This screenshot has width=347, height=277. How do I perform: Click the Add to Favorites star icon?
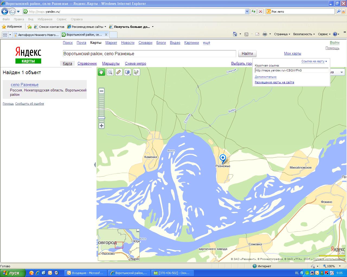point(30,27)
